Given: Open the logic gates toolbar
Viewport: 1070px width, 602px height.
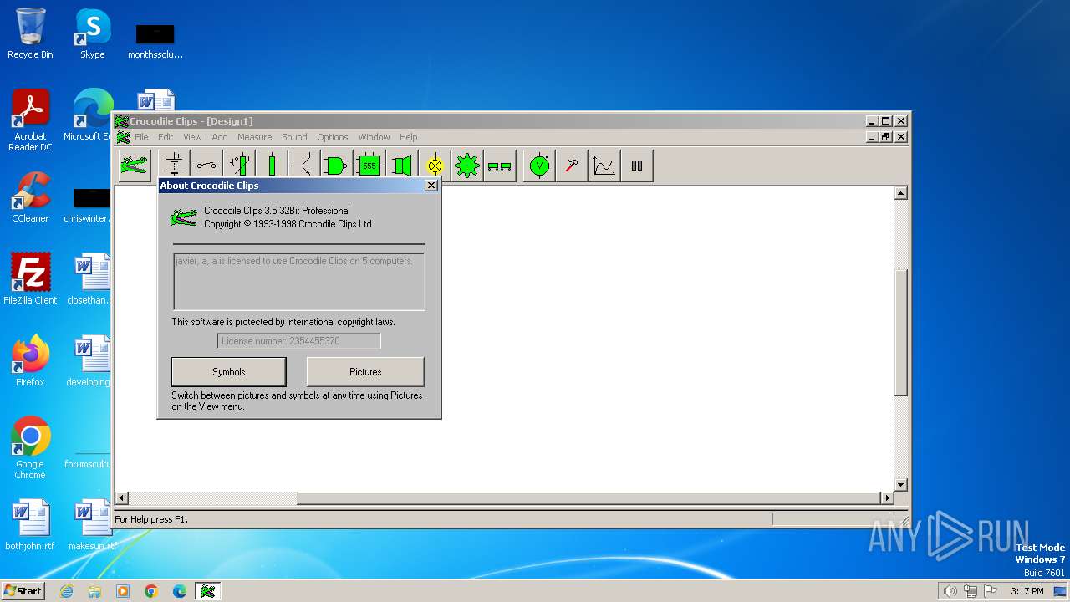Looking at the screenshot, I should pyautogui.click(x=337, y=166).
